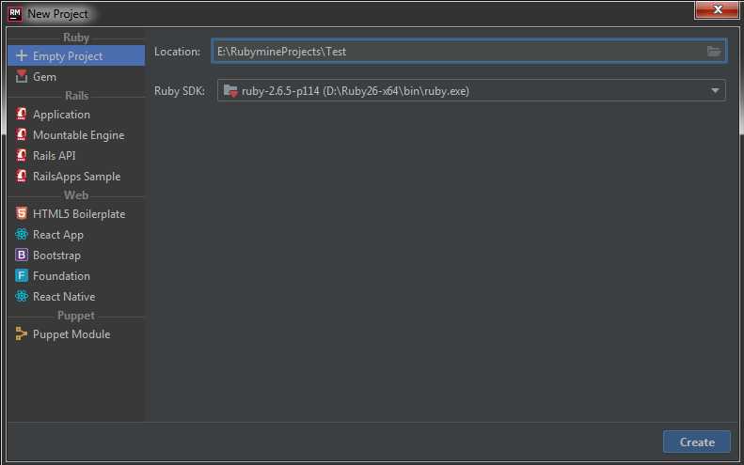Click the React App atom icon

[x=22, y=234]
